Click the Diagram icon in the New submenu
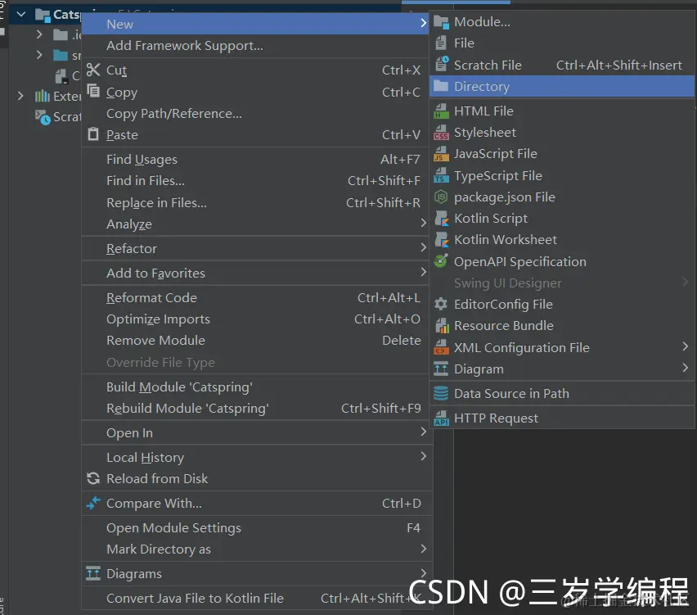697x615 pixels. 441,369
